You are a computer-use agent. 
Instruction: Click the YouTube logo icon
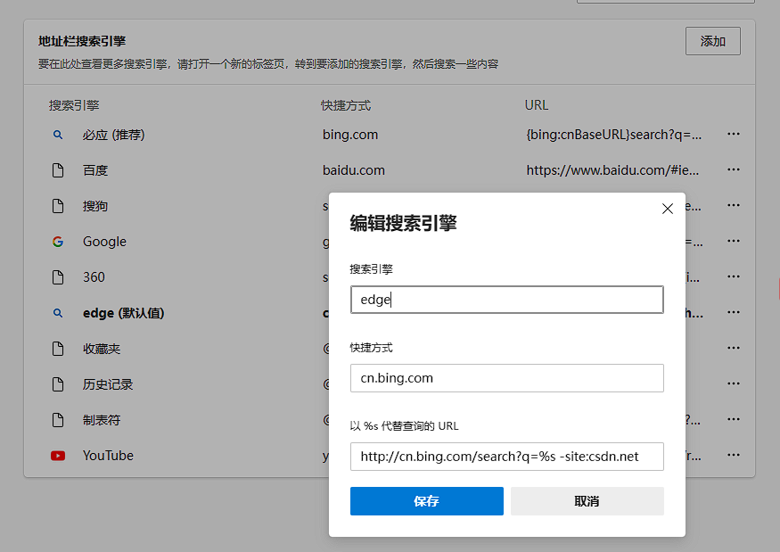pyautogui.click(x=58, y=456)
